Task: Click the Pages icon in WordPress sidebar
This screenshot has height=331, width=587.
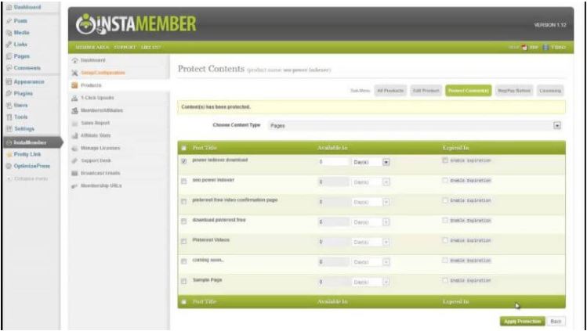Action: tap(9, 56)
